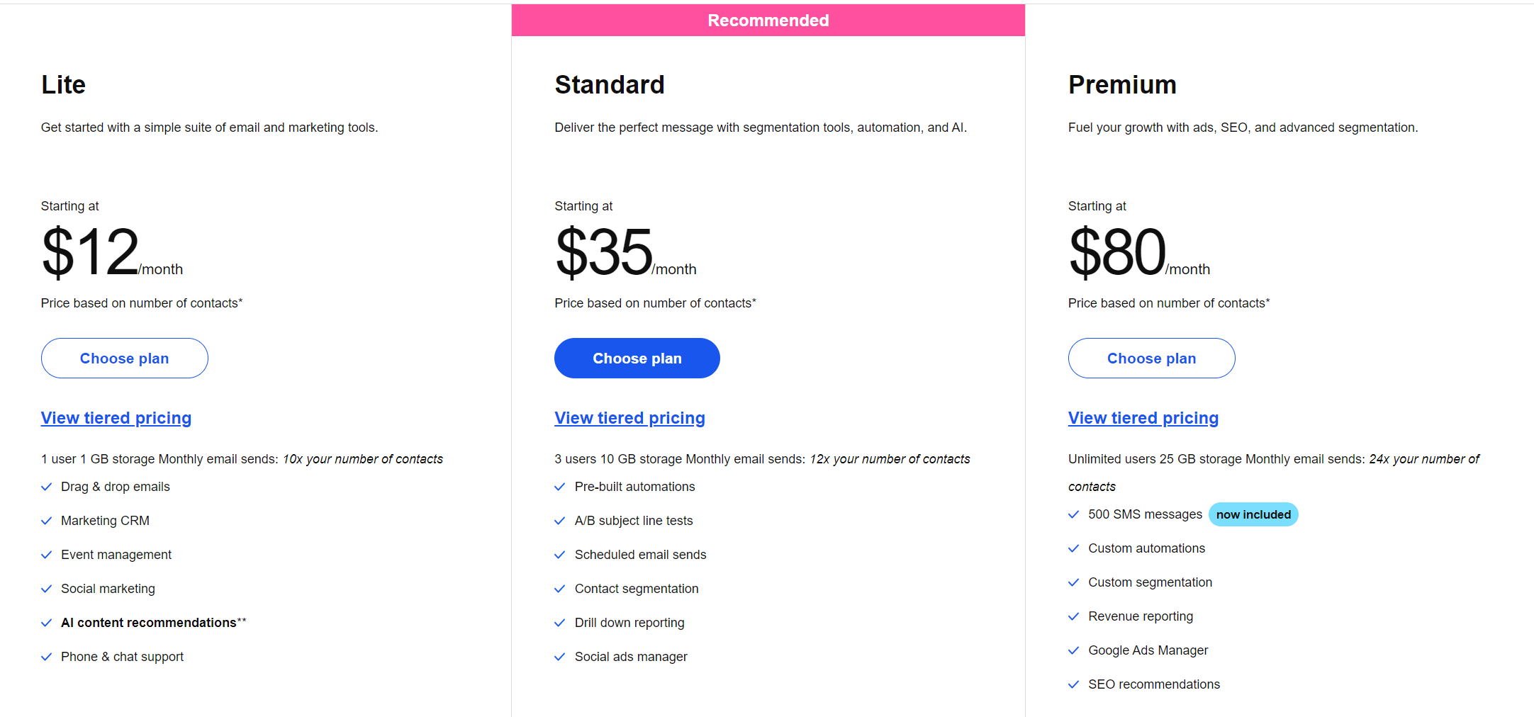Click the checkmark beside SEO recommendations

(x=1074, y=684)
